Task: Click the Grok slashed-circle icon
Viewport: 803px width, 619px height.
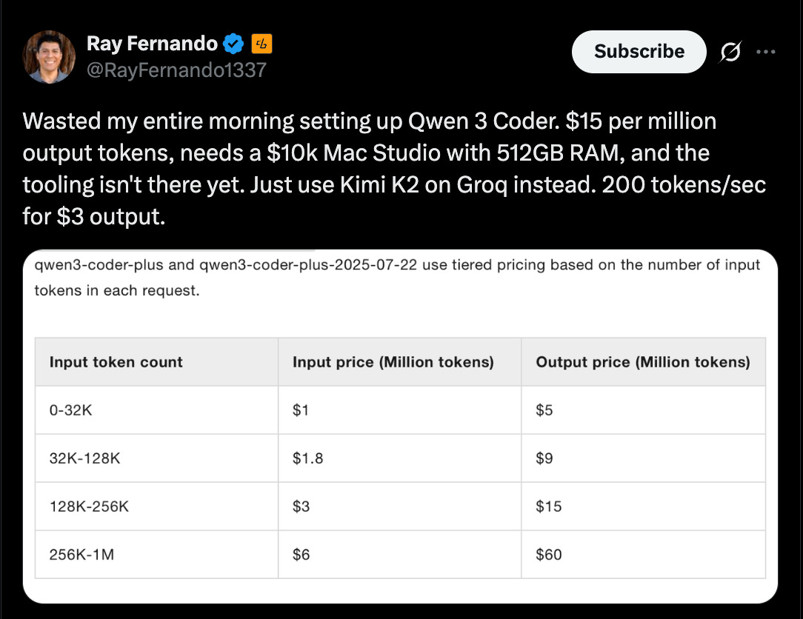Action: (730, 51)
